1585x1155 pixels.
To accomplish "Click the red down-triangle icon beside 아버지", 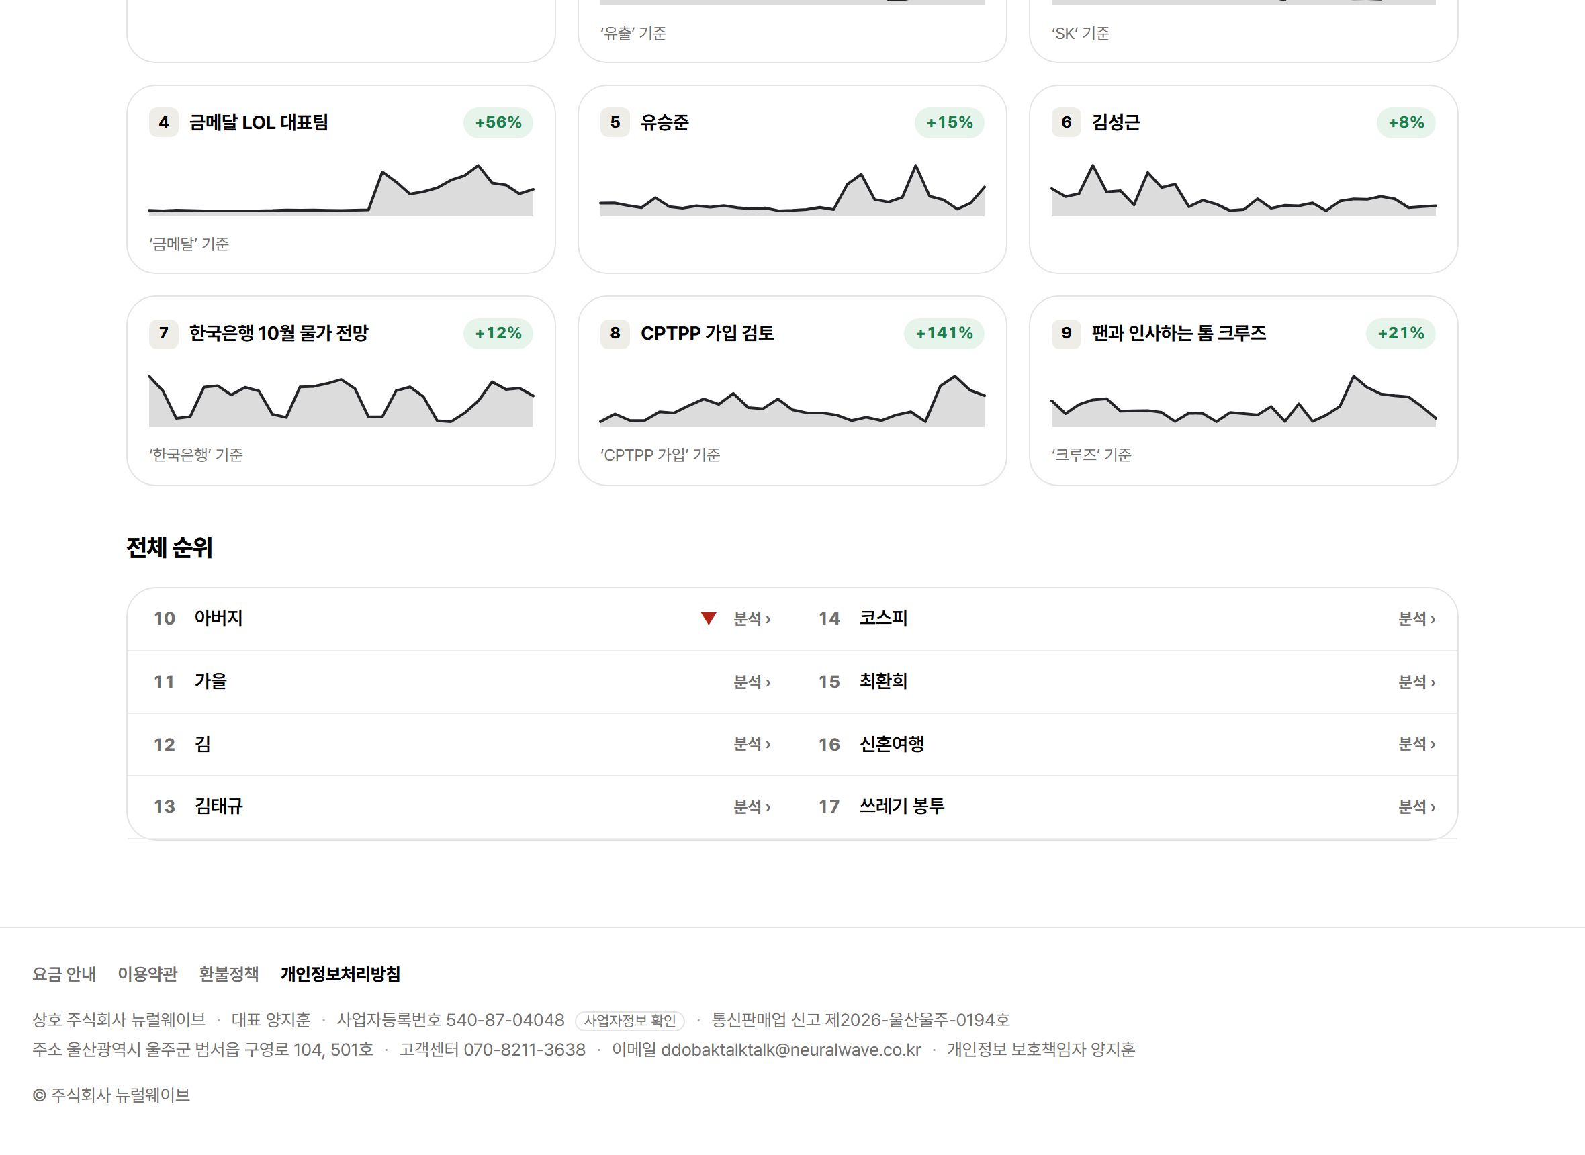I will 709,618.
